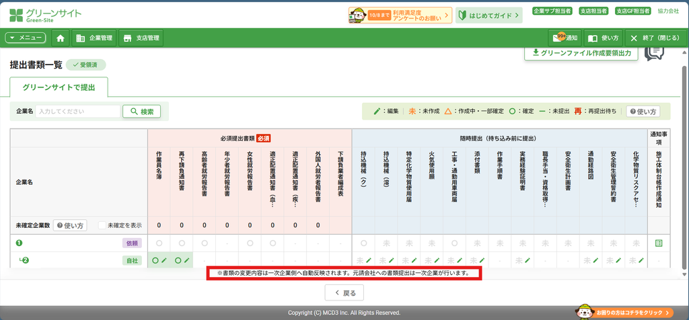Click the 支店GF担当者 badge
This screenshot has width=689, height=320.
[x=634, y=11]
